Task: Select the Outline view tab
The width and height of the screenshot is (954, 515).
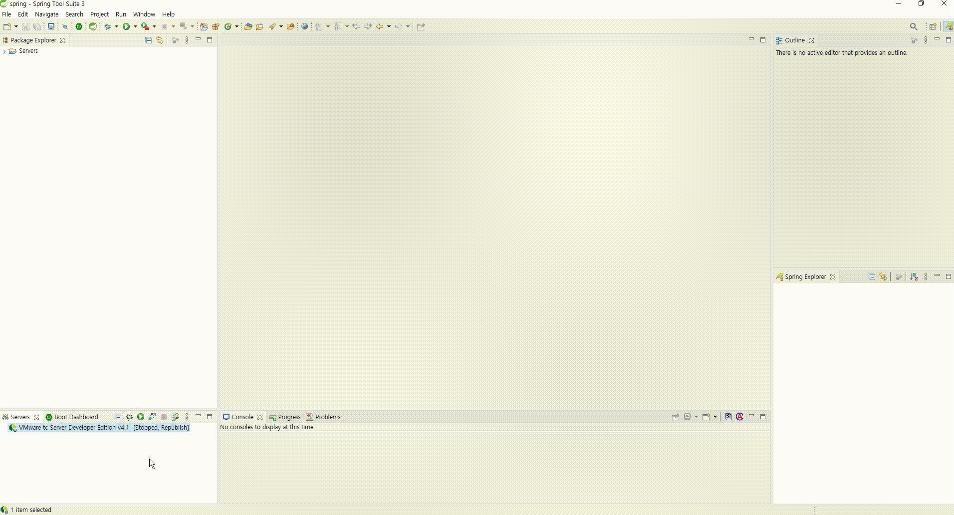Action: [794, 40]
